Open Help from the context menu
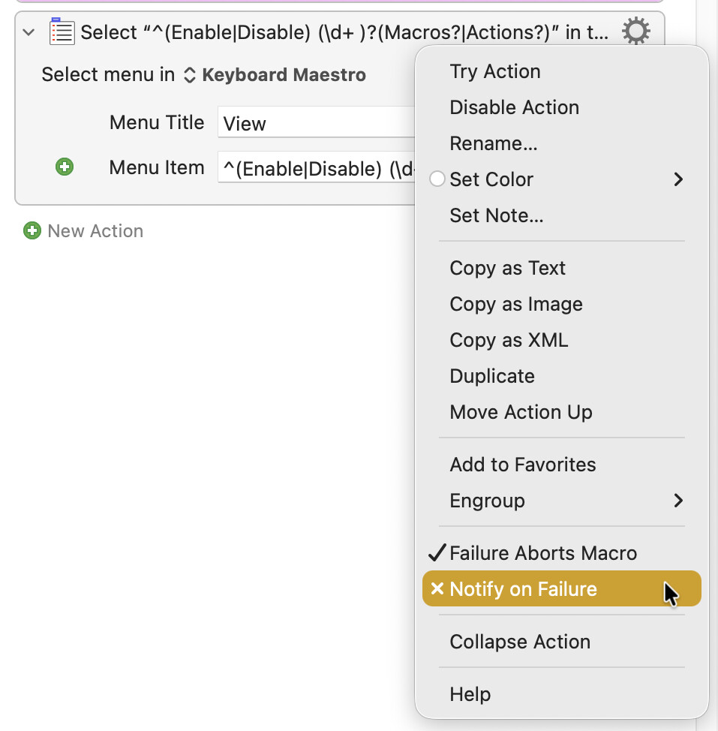The width and height of the screenshot is (718, 731). [470, 694]
